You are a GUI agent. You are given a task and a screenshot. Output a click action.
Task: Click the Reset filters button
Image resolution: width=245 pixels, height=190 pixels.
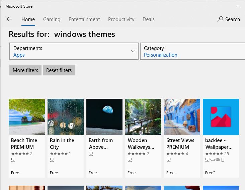(59, 70)
